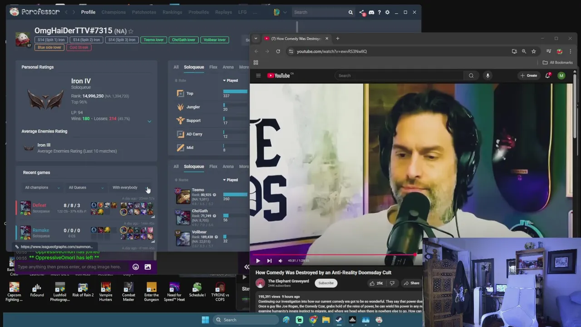This screenshot has width=581, height=327.
Task: Click the Cold Streak tag
Action: pos(79,47)
